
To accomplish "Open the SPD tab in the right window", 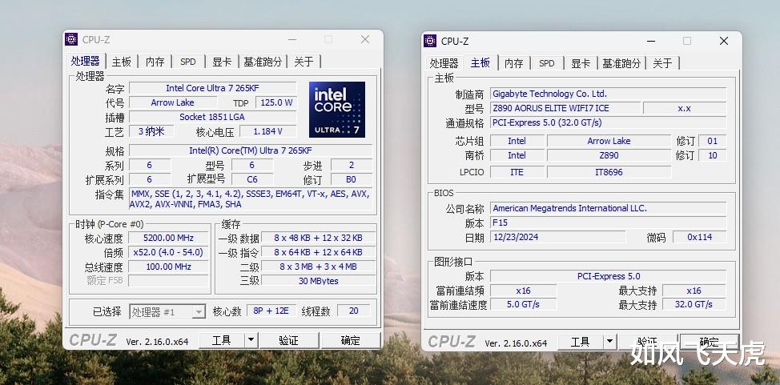I will [x=547, y=63].
